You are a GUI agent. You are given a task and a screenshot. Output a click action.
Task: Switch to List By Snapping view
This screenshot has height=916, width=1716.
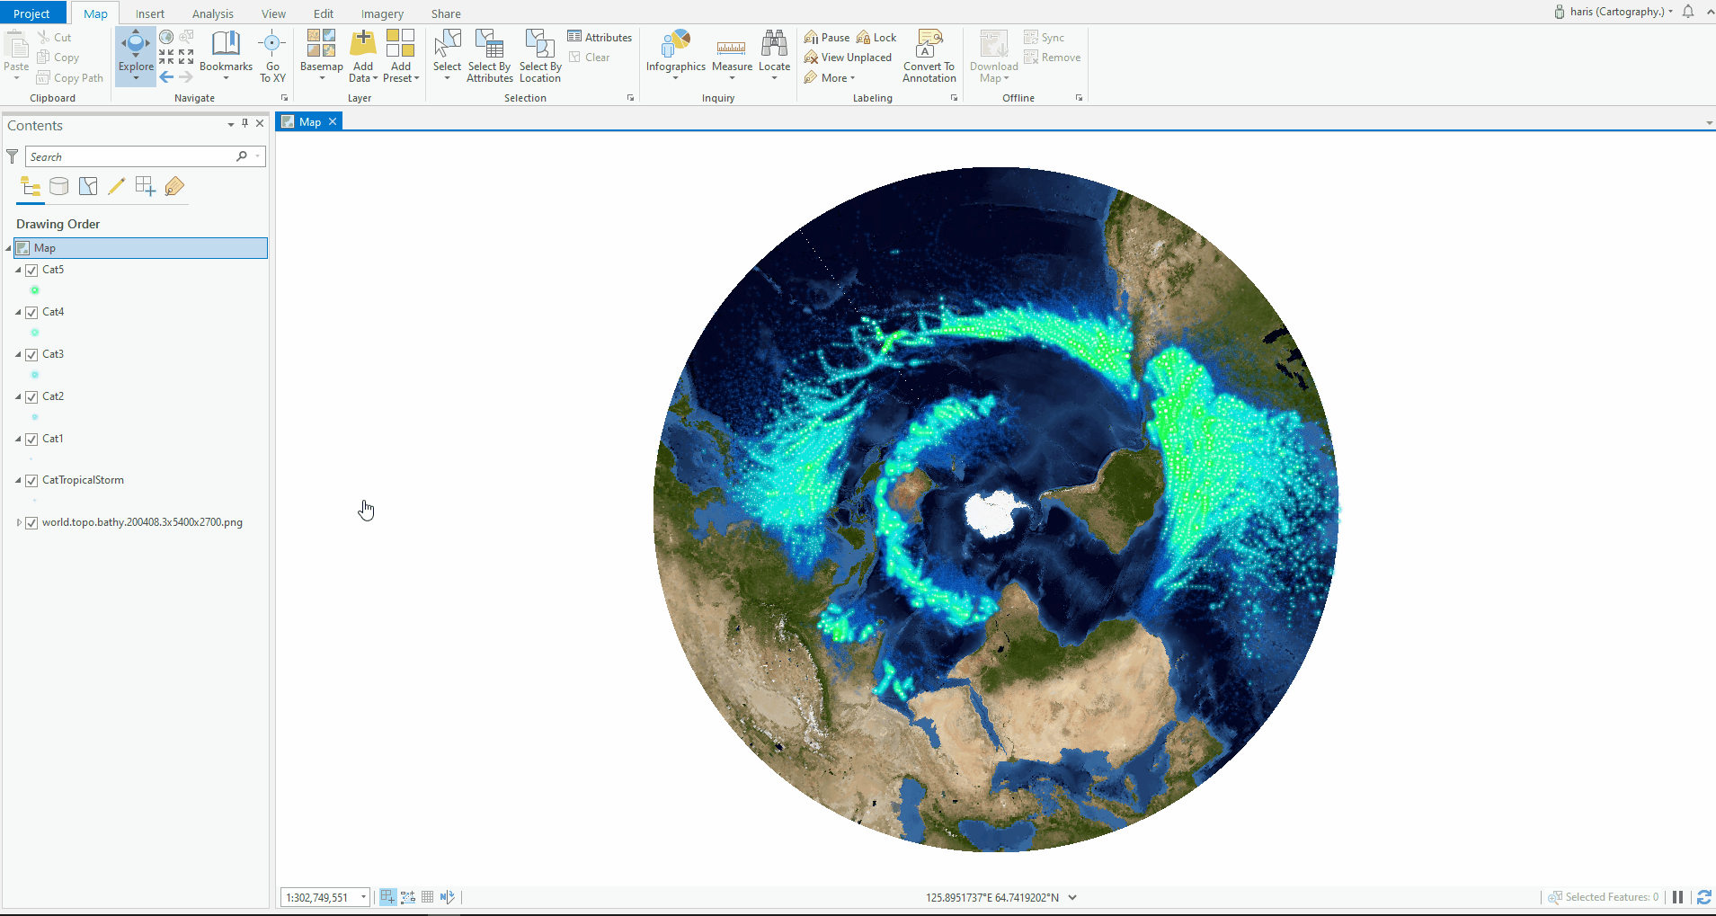point(146,186)
